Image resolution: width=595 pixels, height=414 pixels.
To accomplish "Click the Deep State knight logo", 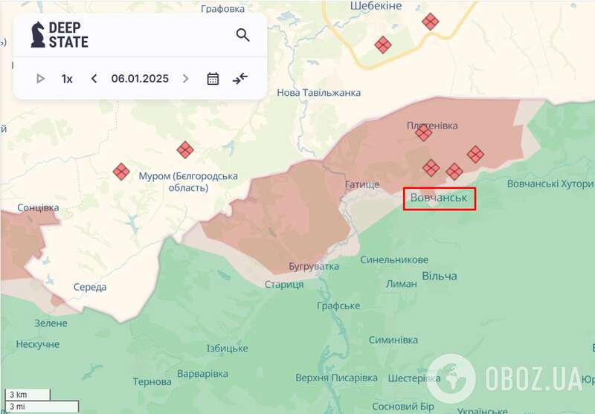I will [37, 35].
